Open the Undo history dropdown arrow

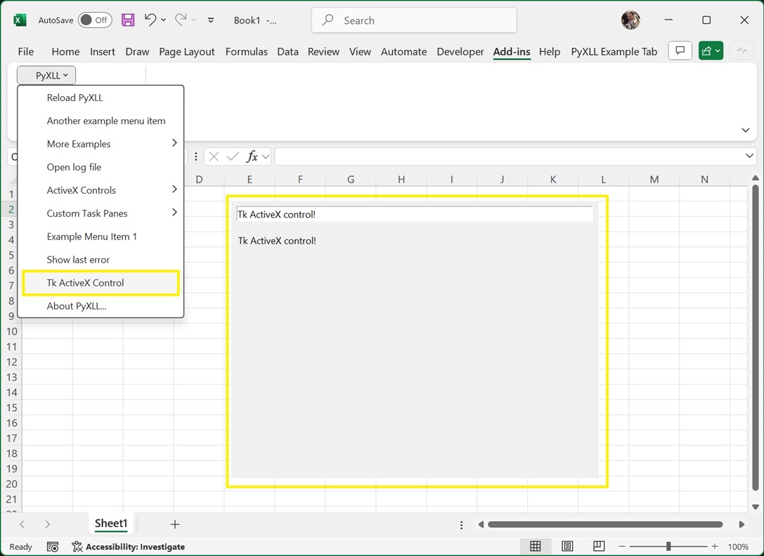[164, 20]
